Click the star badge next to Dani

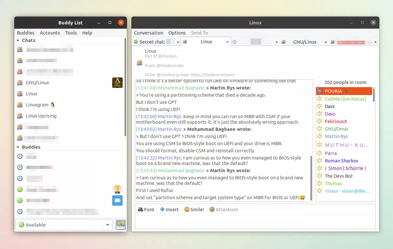pyautogui.click(x=319, y=106)
